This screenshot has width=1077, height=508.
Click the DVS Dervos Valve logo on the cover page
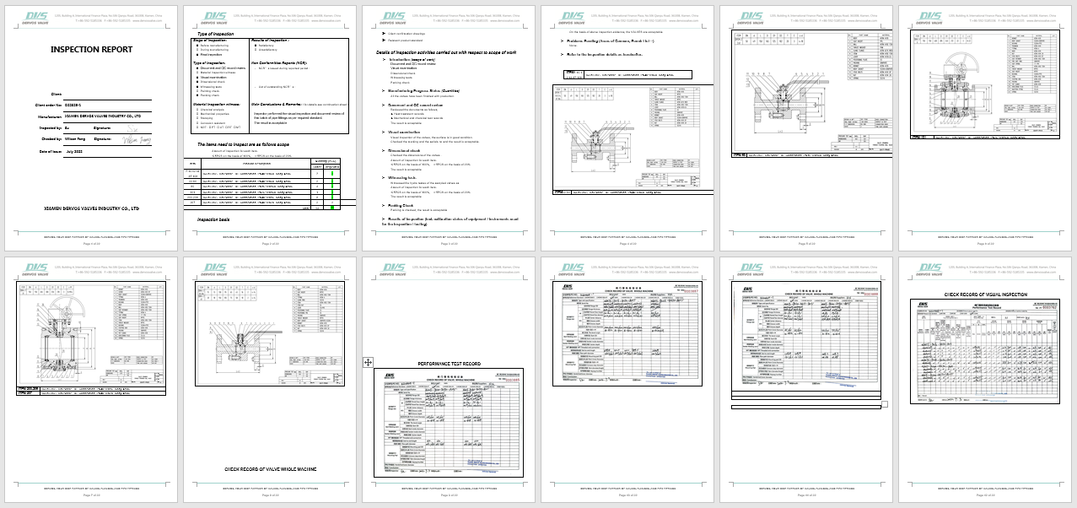point(35,18)
